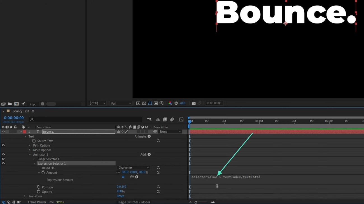Viewport: 364px width, 204px height.
Task: Expand Range Selector 1
Action: point(34,159)
